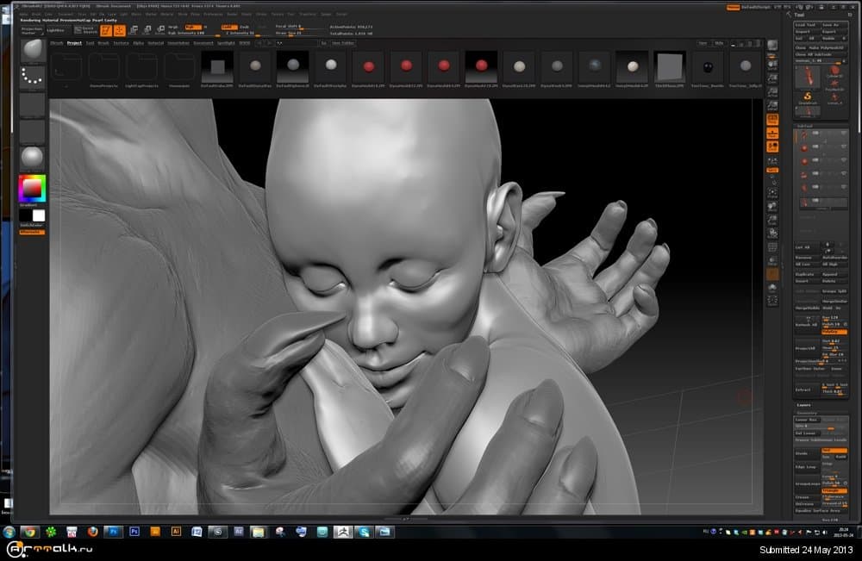Screen dimensions: 862x561
Task: Expand the Layers section in Tool panel
Action: pyautogui.click(x=803, y=404)
